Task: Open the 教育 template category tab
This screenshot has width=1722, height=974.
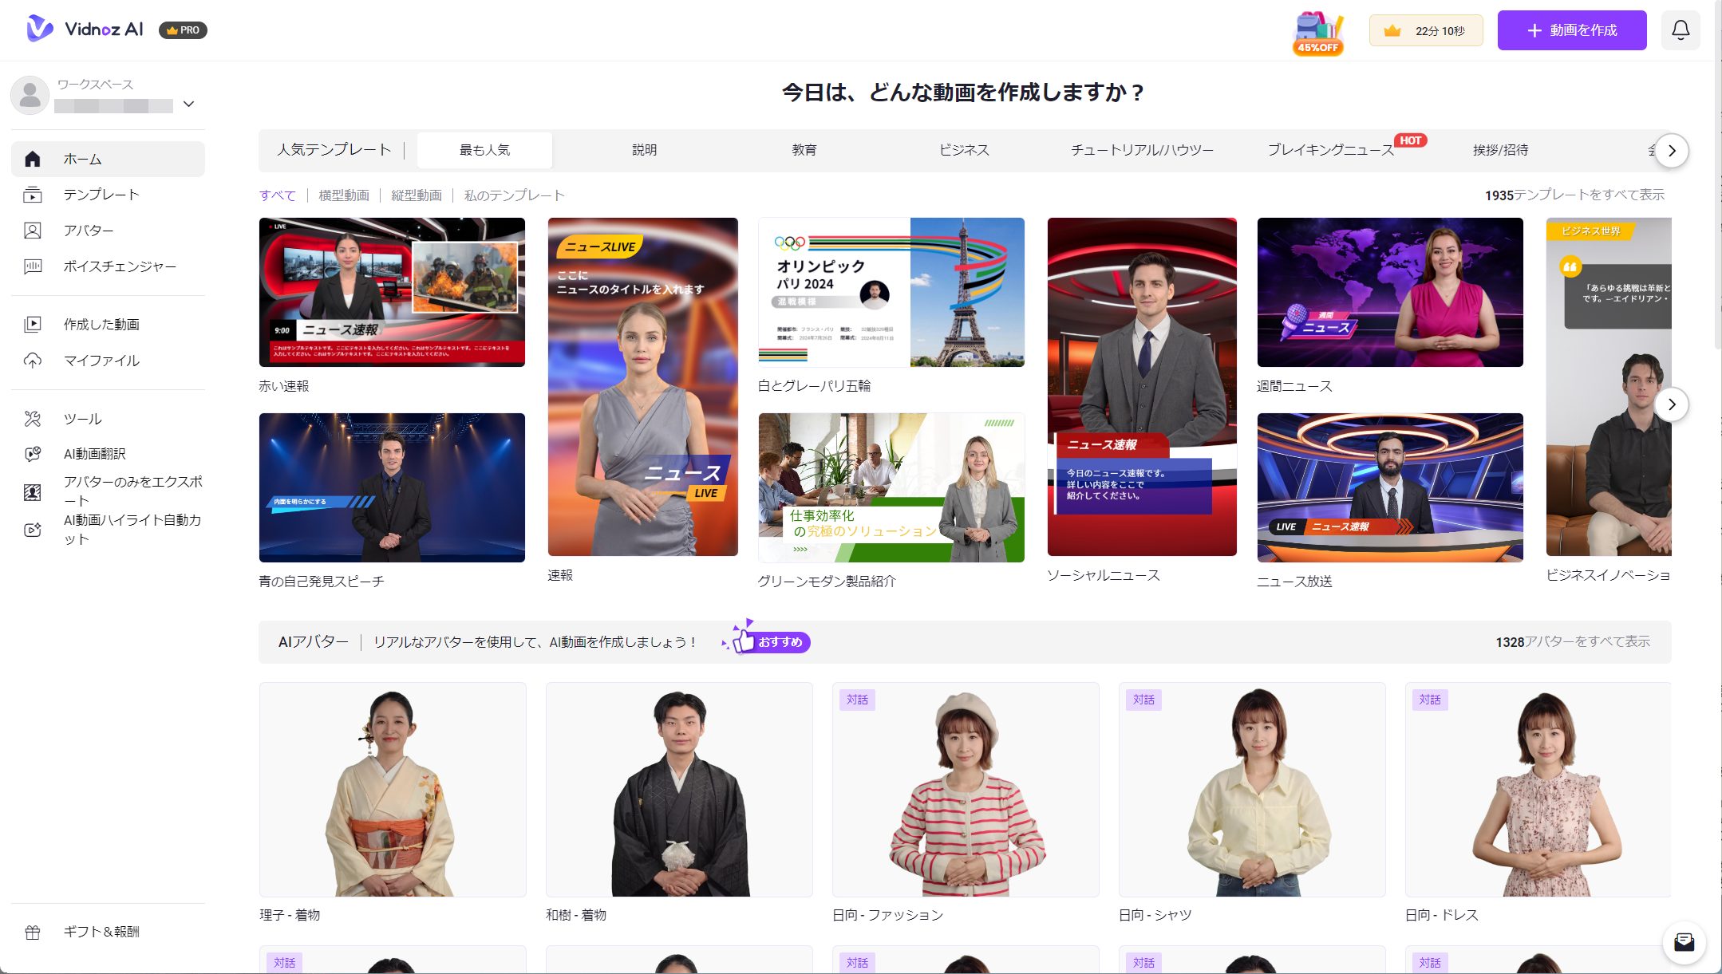Action: [x=805, y=149]
